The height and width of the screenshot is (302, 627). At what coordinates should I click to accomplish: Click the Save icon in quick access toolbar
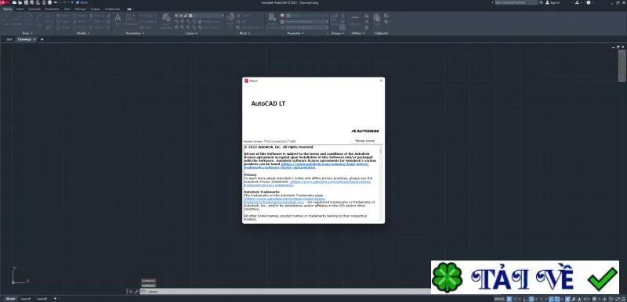[x=26, y=2]
